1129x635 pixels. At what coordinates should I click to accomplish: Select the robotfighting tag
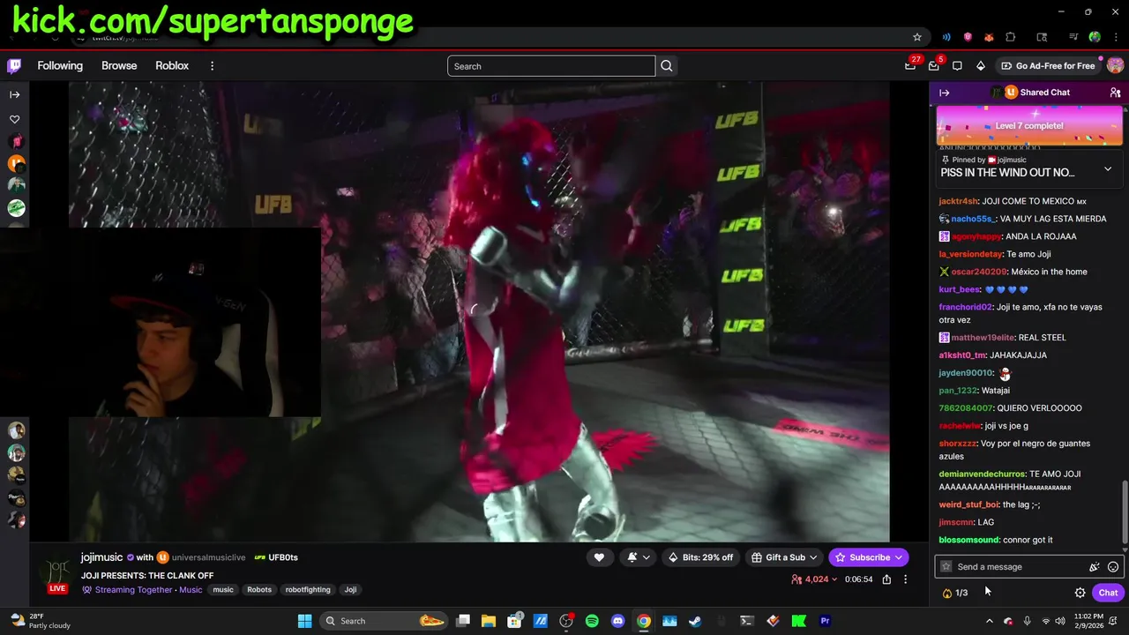point(308,590)
